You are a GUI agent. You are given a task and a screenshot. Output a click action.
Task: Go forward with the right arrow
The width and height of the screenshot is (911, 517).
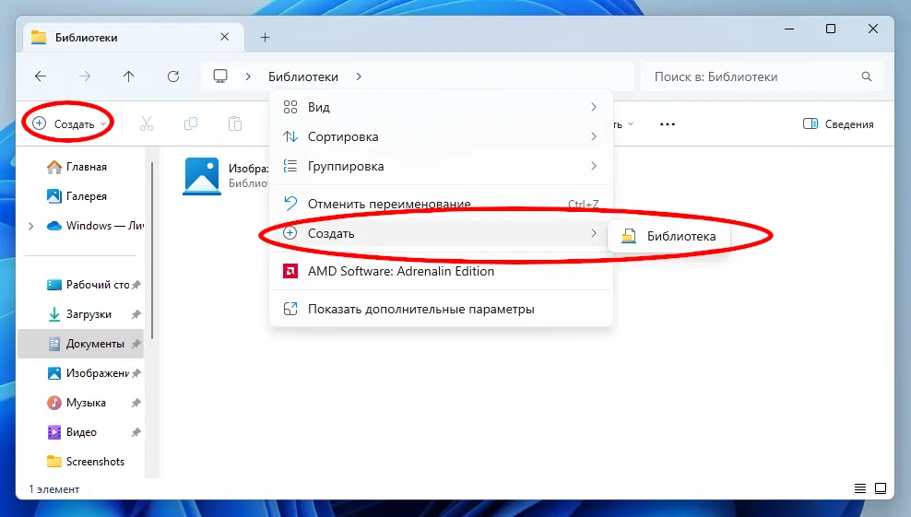(85, 76)
